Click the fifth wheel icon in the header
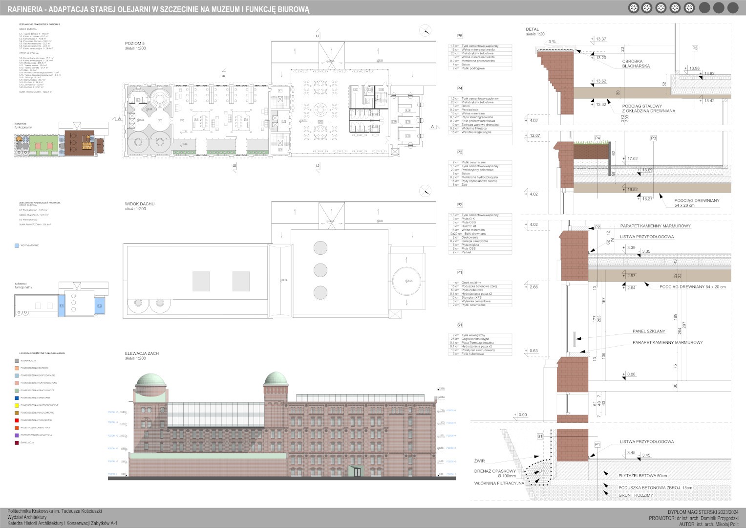This screenshot has width=746, height=528. click(689, 8)
